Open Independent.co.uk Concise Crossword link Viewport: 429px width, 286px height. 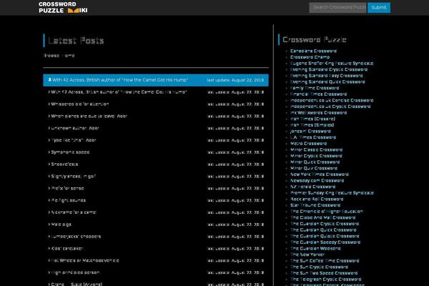(x=332, y=100)
